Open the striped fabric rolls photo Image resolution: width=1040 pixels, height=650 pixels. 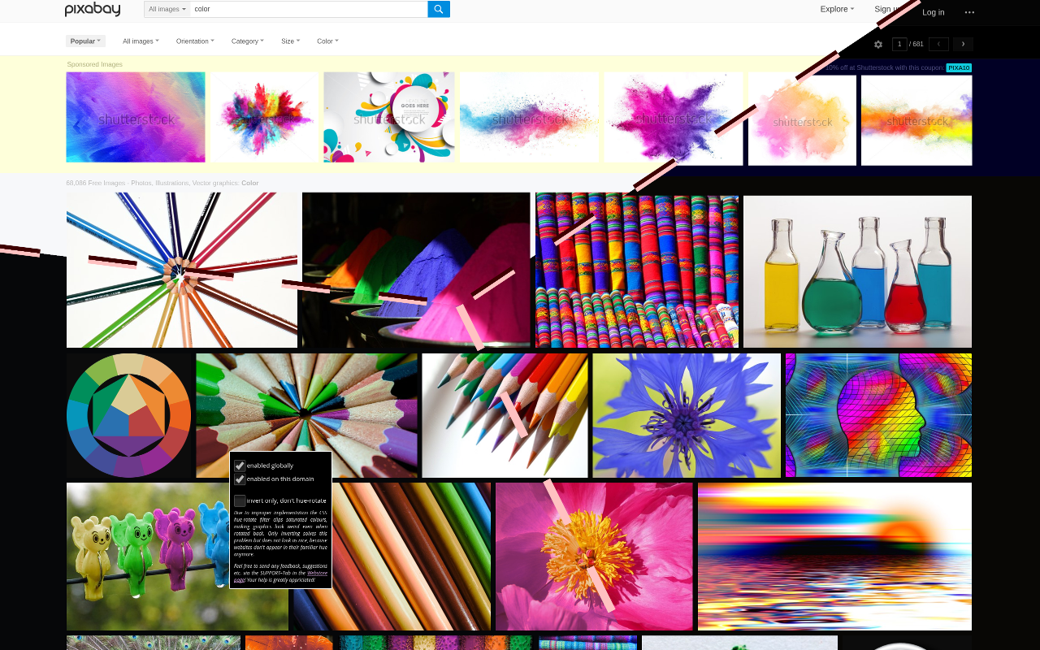click(x=637, y=270)
